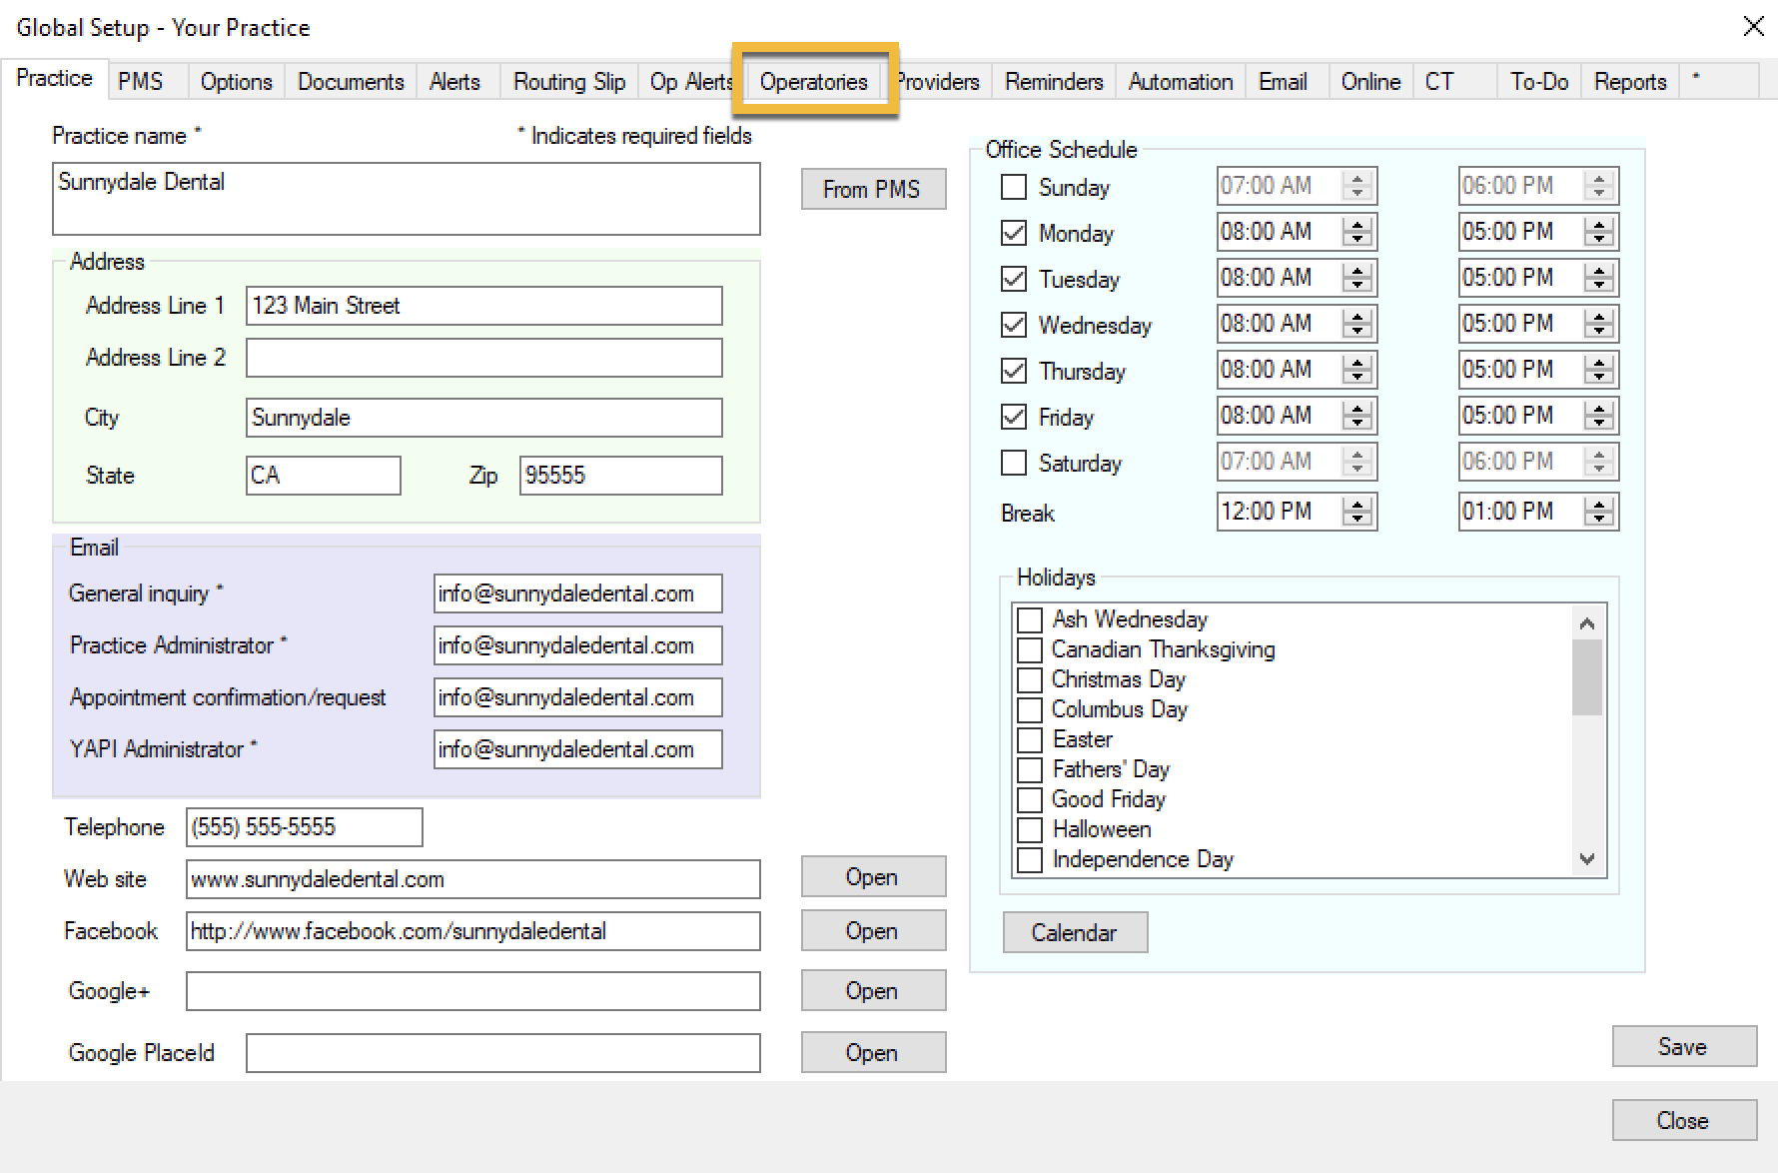The width and height of the screenshot is (1778, 1173).
Task: Check the Christmas Day holiday
Action: (x=1030, y=680)
